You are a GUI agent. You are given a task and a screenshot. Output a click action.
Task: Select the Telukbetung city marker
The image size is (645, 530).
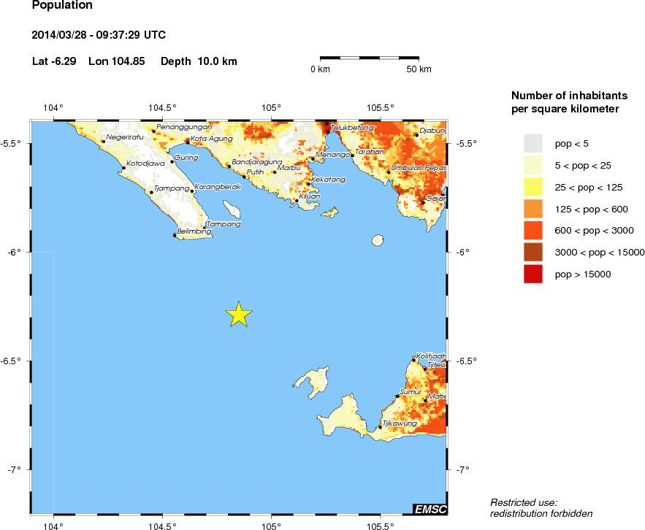pyautogui.click(x=328, y=132)
